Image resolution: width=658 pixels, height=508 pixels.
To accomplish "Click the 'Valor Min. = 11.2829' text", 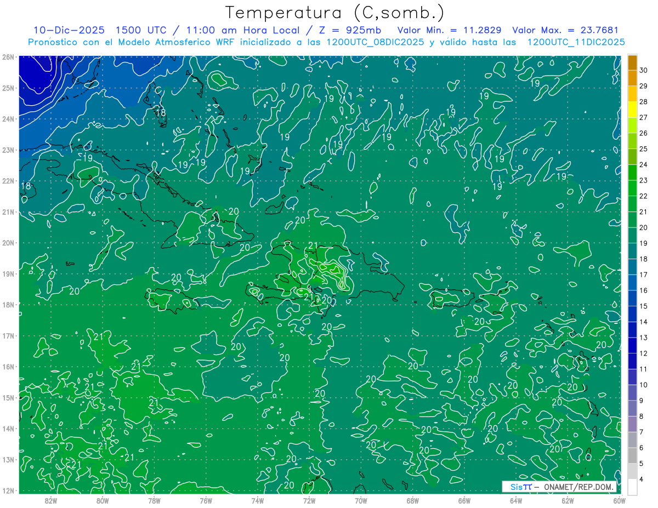I will pos(449,30).
